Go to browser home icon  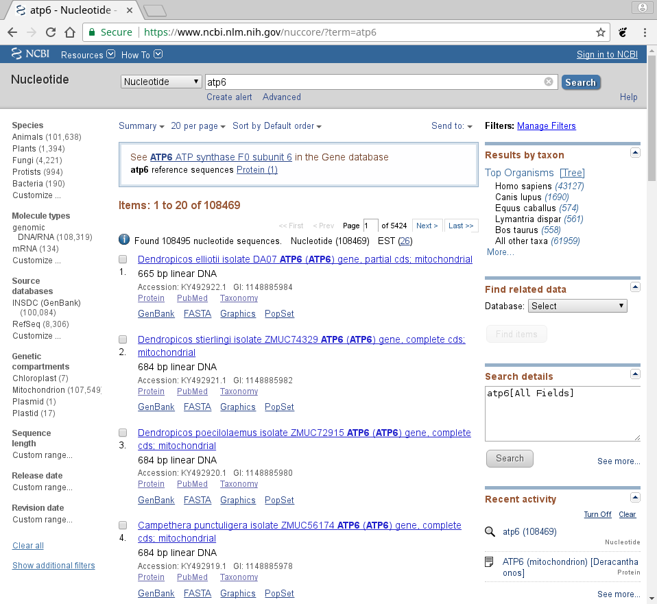(69, 32)
